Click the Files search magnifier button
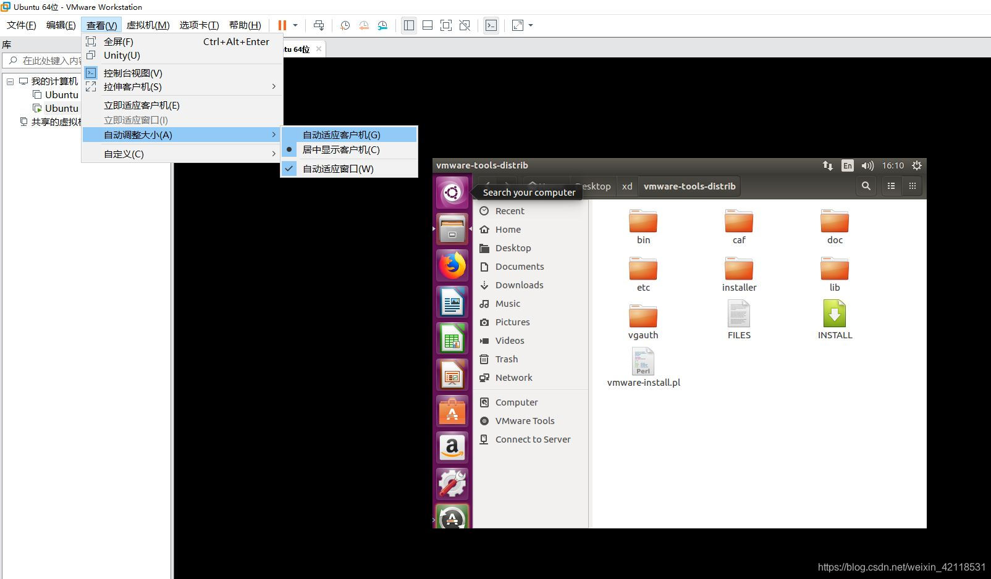The height and width of the screenshot is (579, 991). coord(866,186)
